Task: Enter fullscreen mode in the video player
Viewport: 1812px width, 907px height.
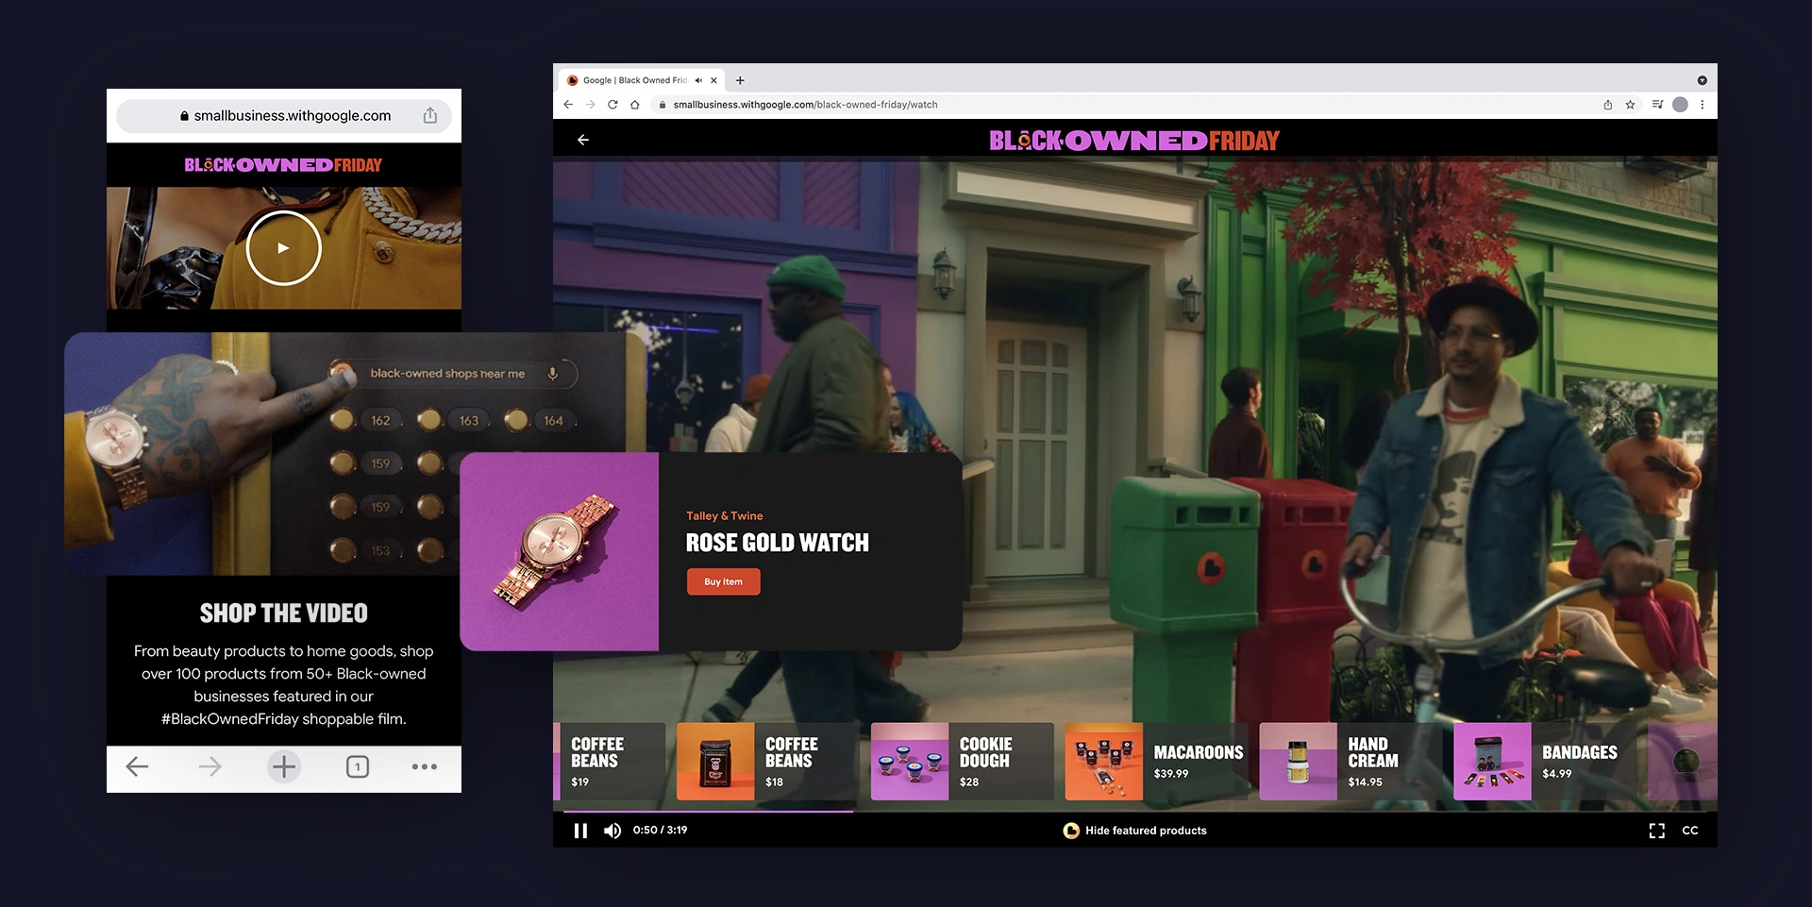Action: tap(1656, 831)
